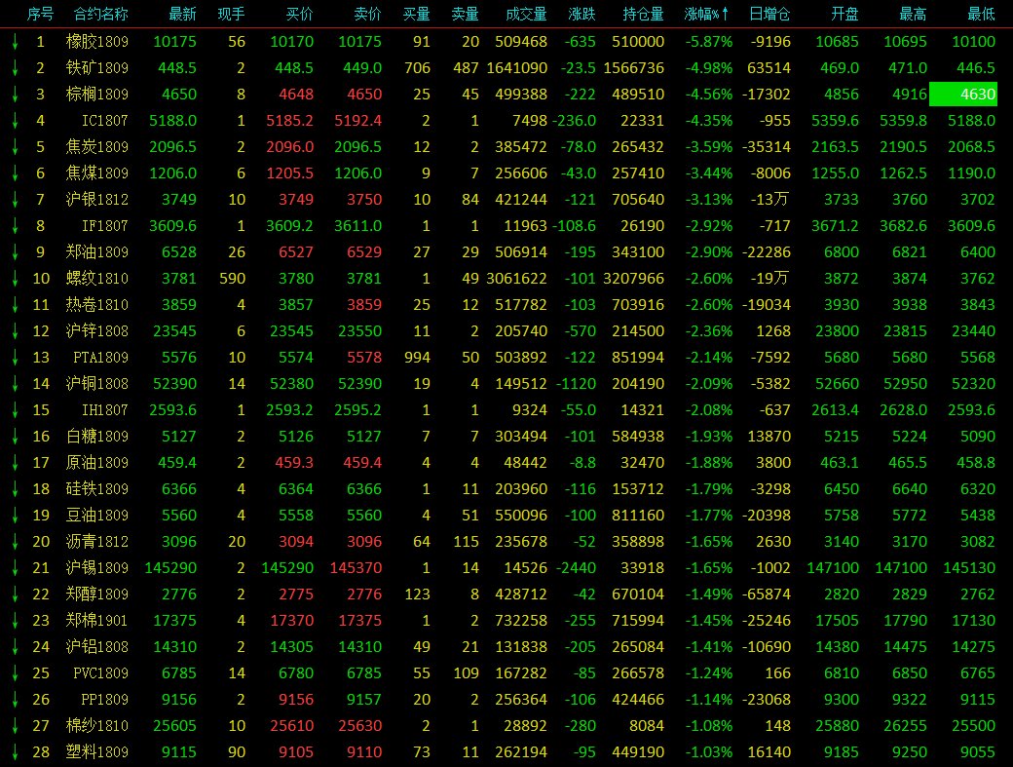
Task: Click the down arrow beside 白糖1809
Action: pyautogui.click(x=15, y=437)
